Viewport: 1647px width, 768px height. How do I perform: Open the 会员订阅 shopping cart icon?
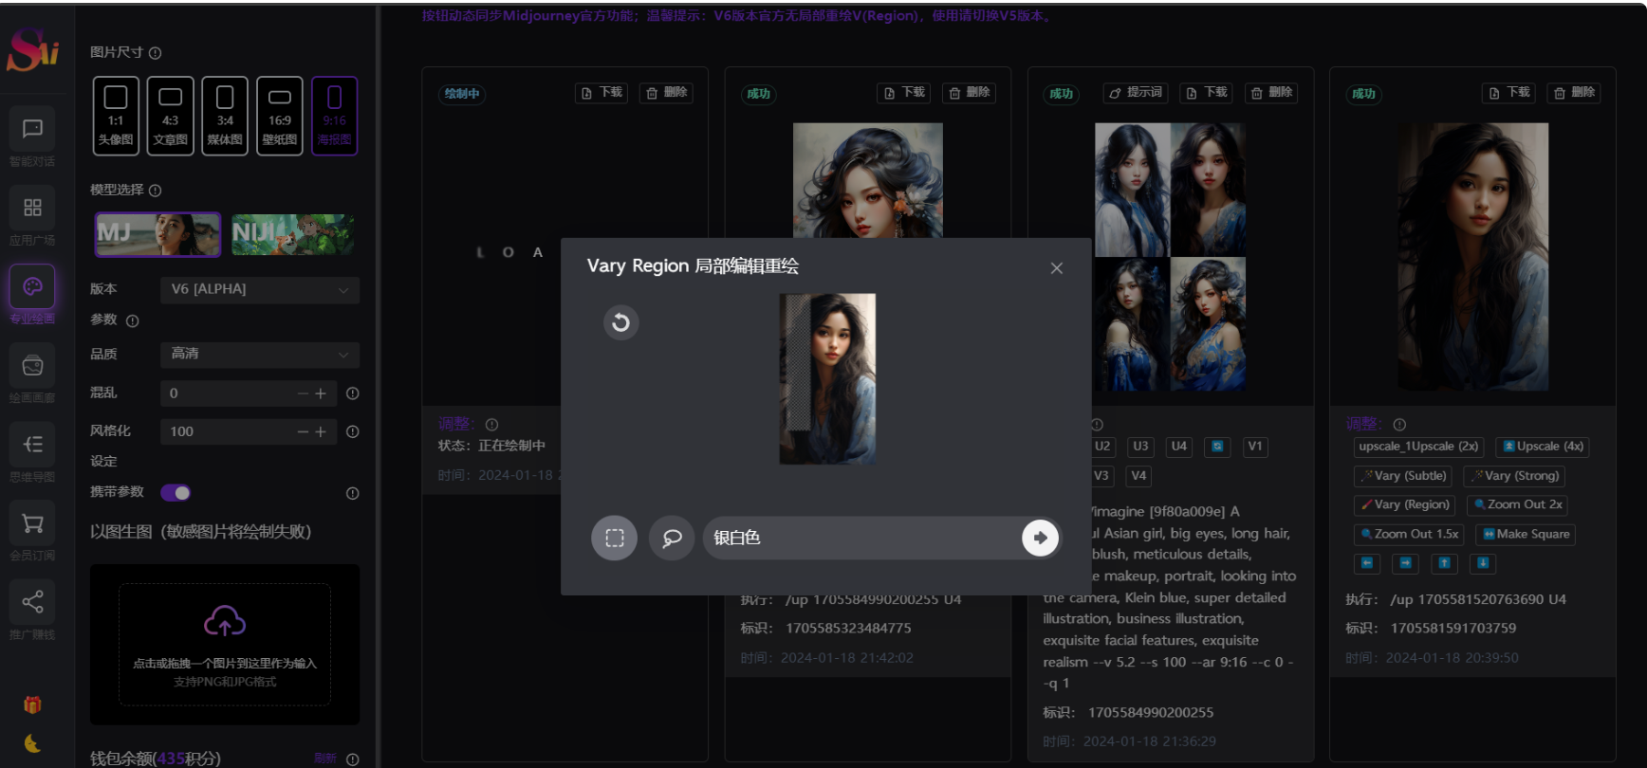[32, 523]
